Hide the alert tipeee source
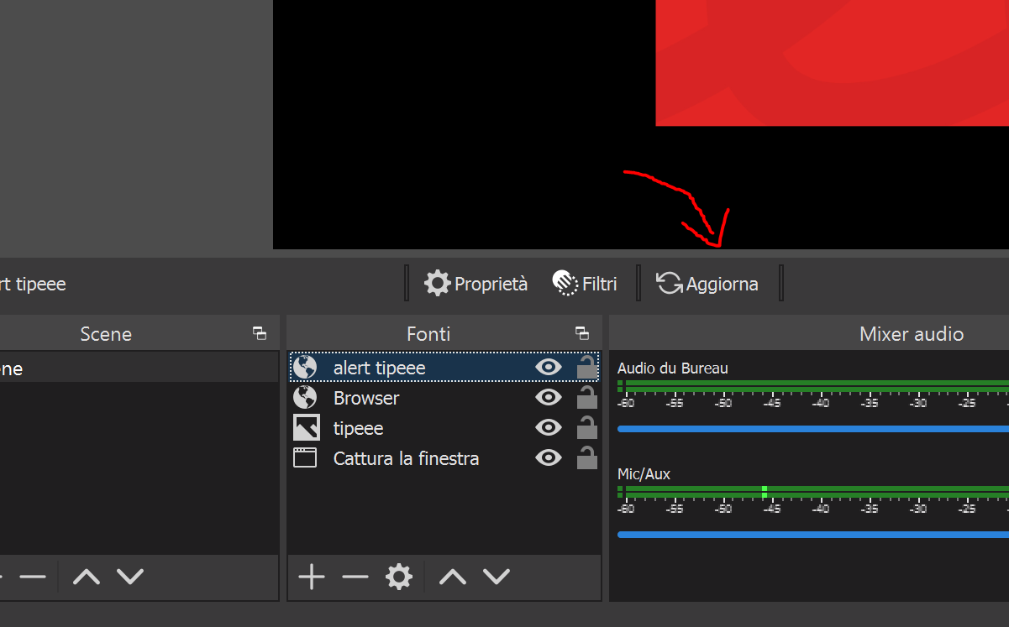The height and width of the screenshot is (627, 1009). pos(548,367)
